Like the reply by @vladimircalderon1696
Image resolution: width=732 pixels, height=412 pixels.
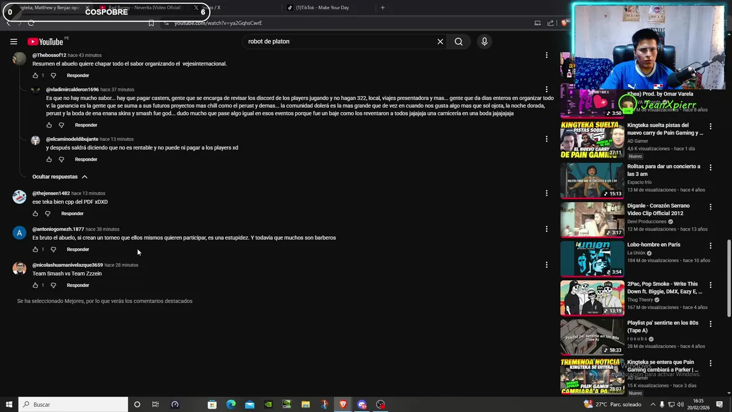point(49,125)
